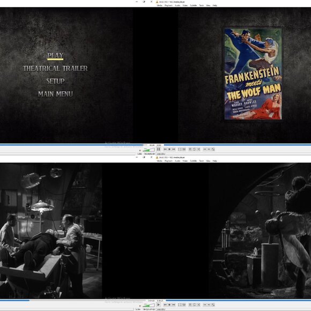Click last toolbar icon in lab scene window

[213, 305]
